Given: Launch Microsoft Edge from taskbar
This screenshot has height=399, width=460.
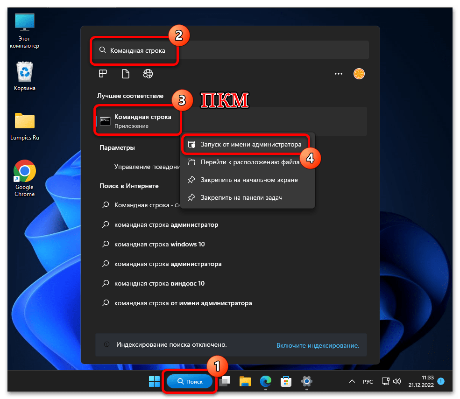Looking at the screenshot, I should coord(266,381).
